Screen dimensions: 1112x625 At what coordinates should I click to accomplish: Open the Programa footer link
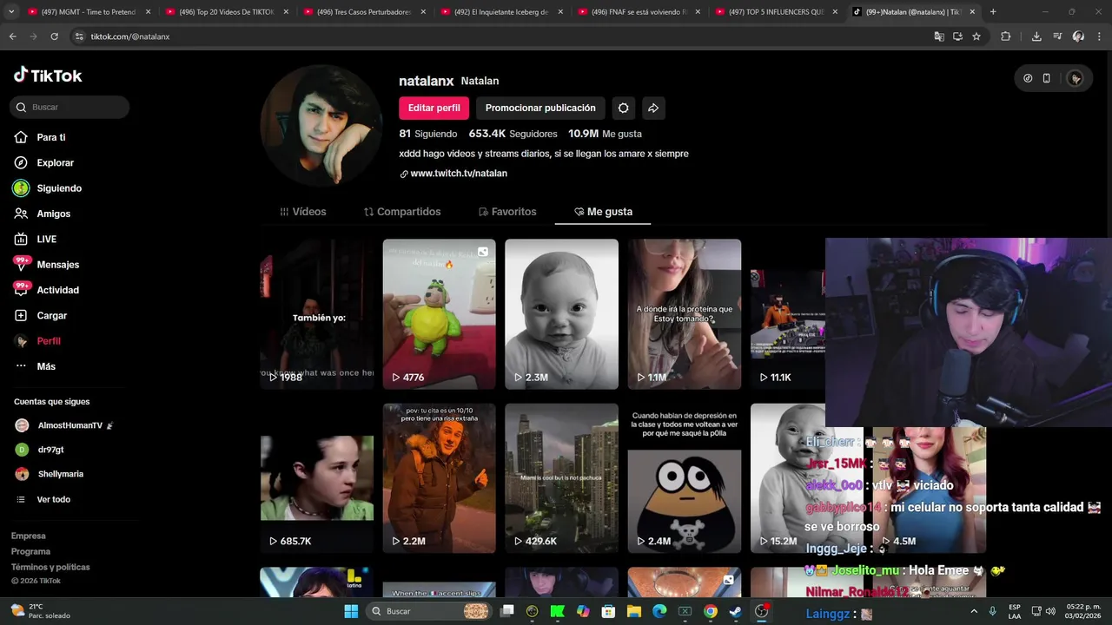click(x=30, y=551)
